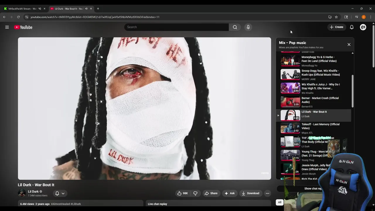
Task: Click the main video player
Action: (x=144, y=108)
